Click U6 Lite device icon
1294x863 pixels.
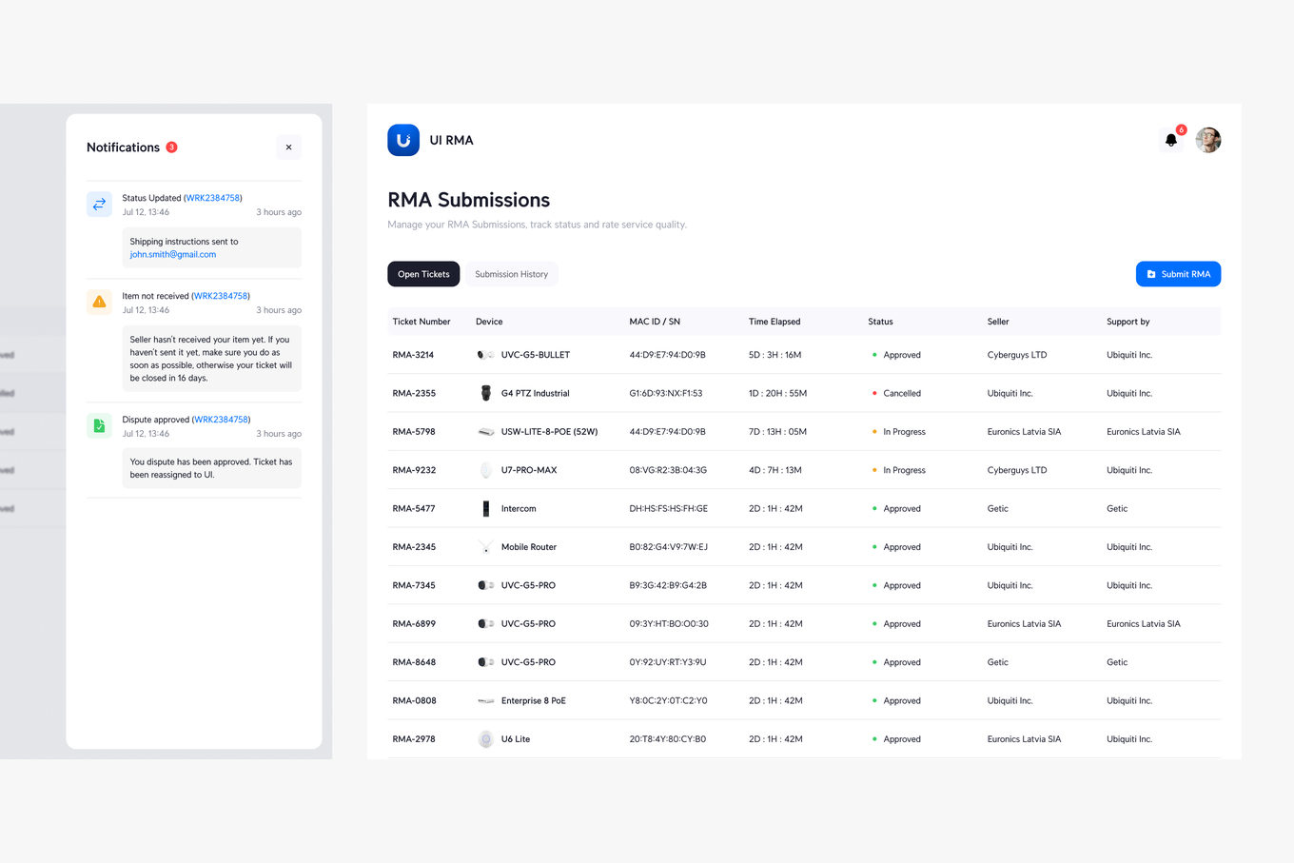coord(485,739)
